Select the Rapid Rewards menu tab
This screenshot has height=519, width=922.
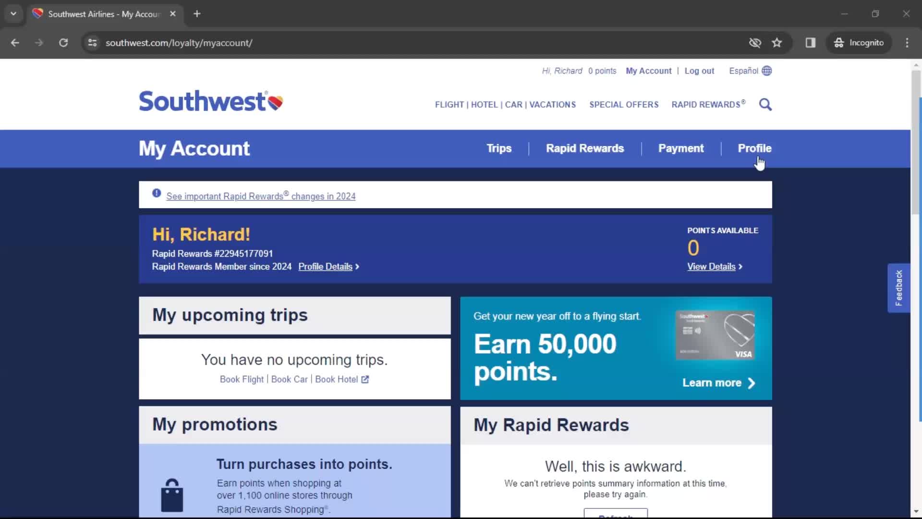584,148
